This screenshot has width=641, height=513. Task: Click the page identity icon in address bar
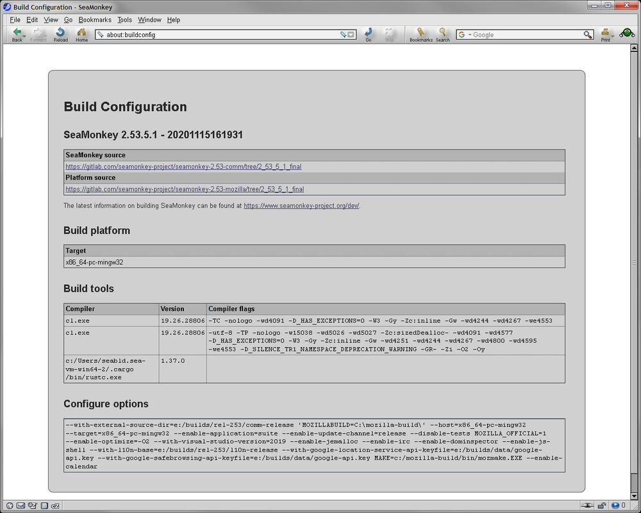[101, 35]
